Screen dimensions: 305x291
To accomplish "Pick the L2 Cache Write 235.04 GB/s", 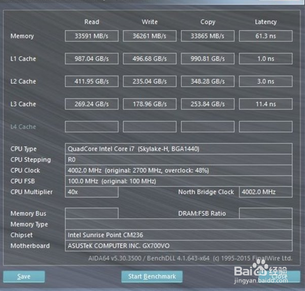I will pyautogui.click(x=150, y=81).
